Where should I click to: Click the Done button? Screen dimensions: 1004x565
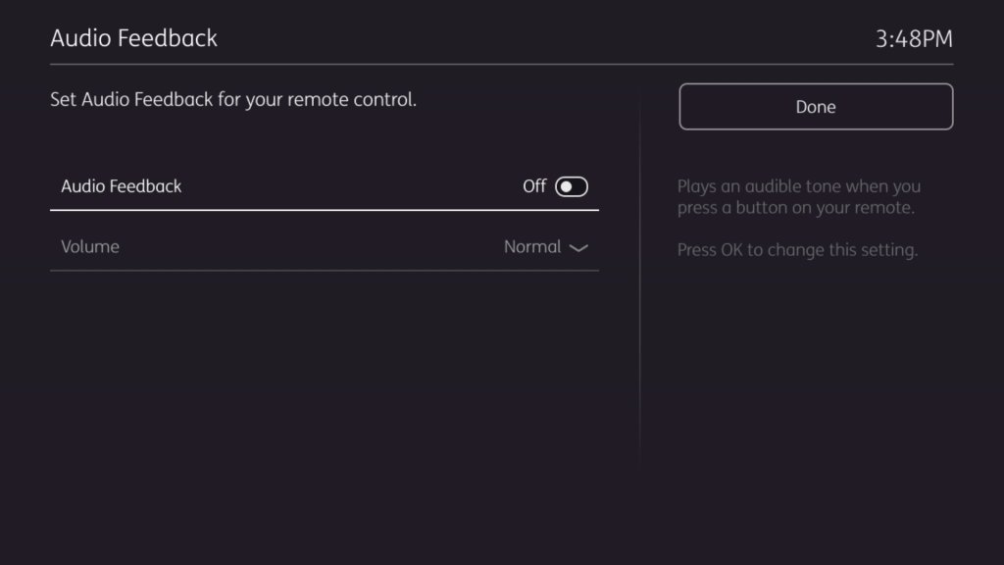815,107
